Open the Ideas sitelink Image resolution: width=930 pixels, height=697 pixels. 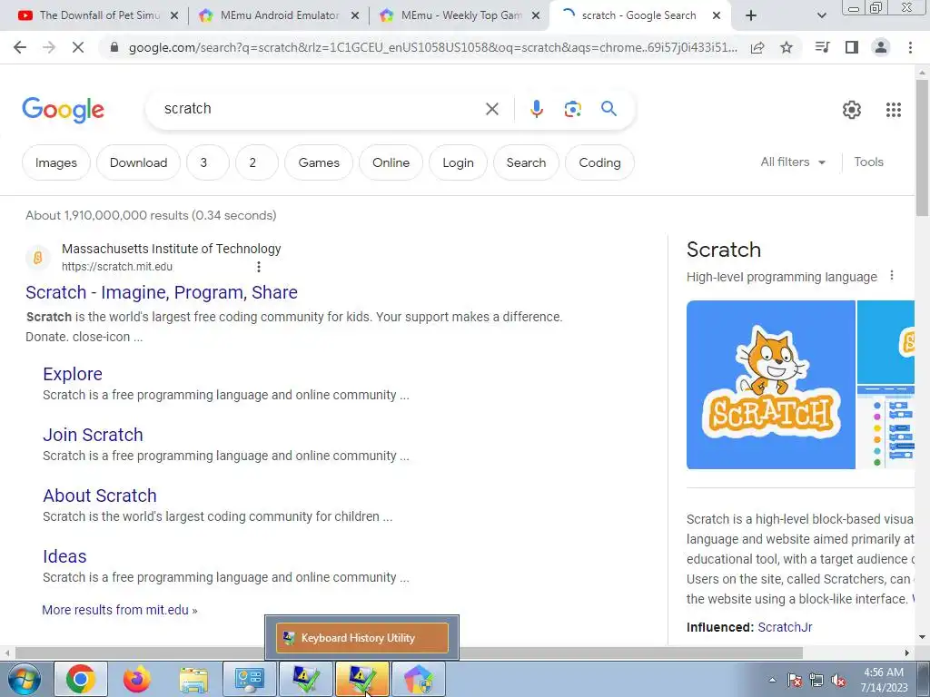click(x=64, y=556)
